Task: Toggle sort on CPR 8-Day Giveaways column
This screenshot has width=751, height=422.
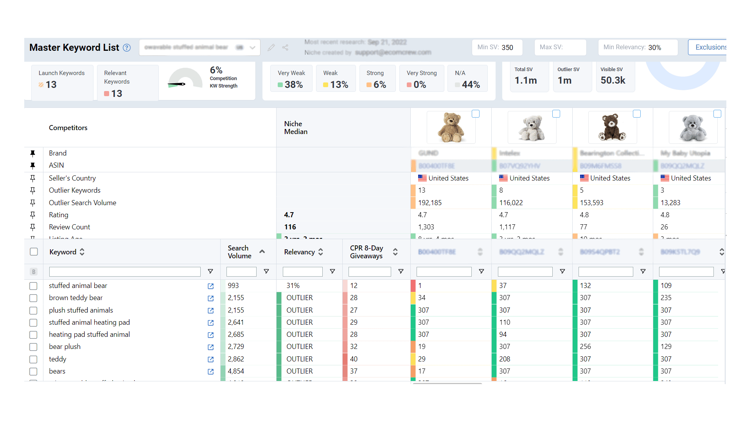Action: tap(395, 252)
